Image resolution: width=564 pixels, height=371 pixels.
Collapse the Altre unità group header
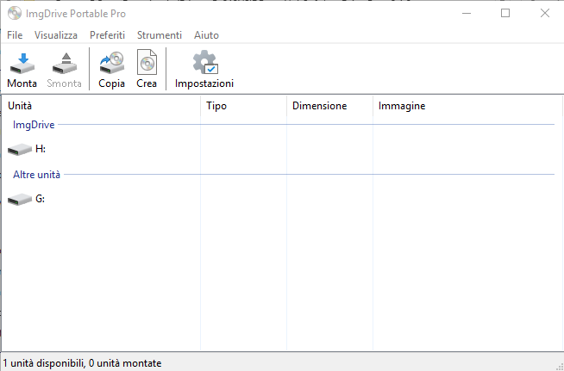coord(37,175)
